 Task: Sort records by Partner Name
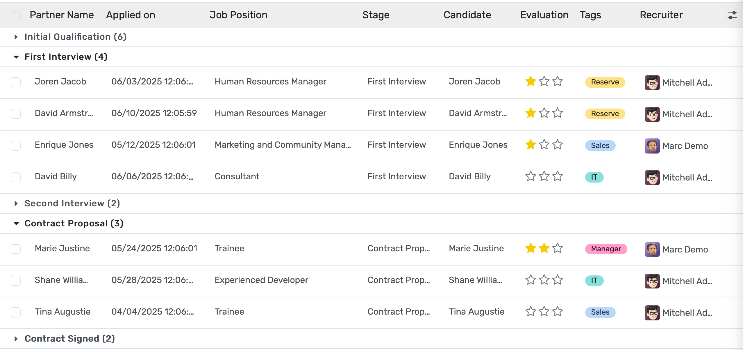coord(61,15)
